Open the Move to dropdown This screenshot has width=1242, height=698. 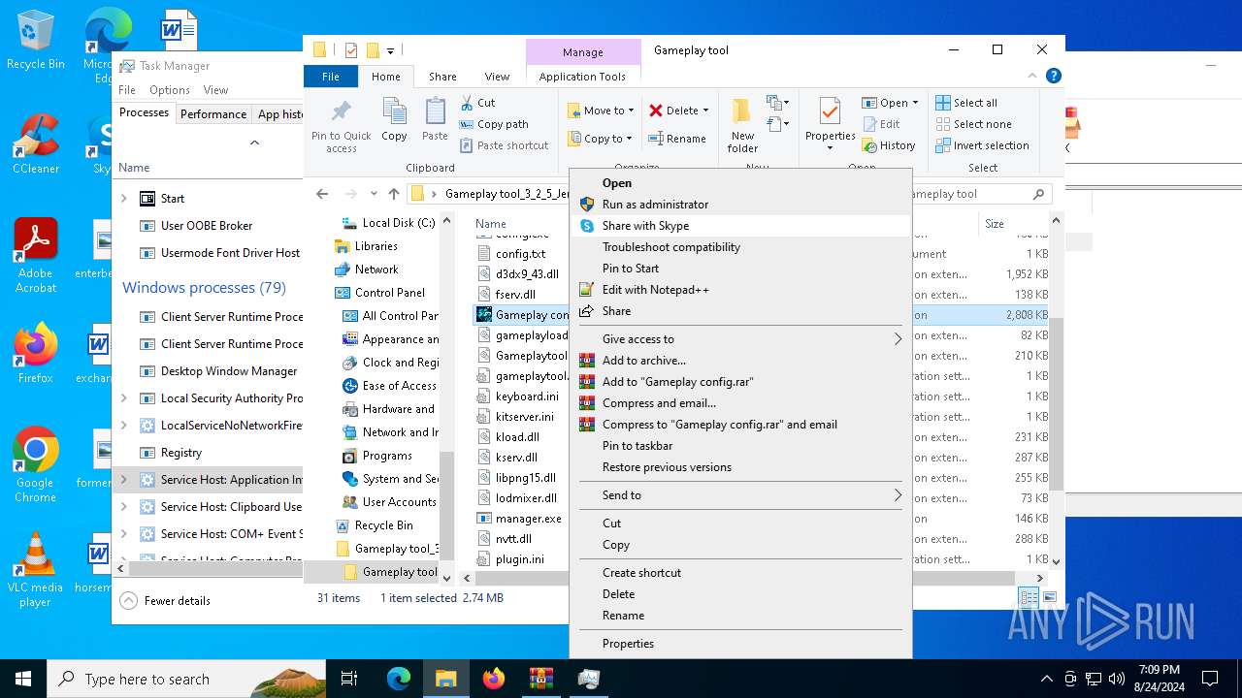pyautogui.click(x=601, y=111)
